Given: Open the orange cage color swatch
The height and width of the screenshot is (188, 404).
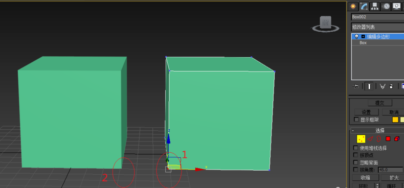Looking at the screenshot, I should 395,120.
